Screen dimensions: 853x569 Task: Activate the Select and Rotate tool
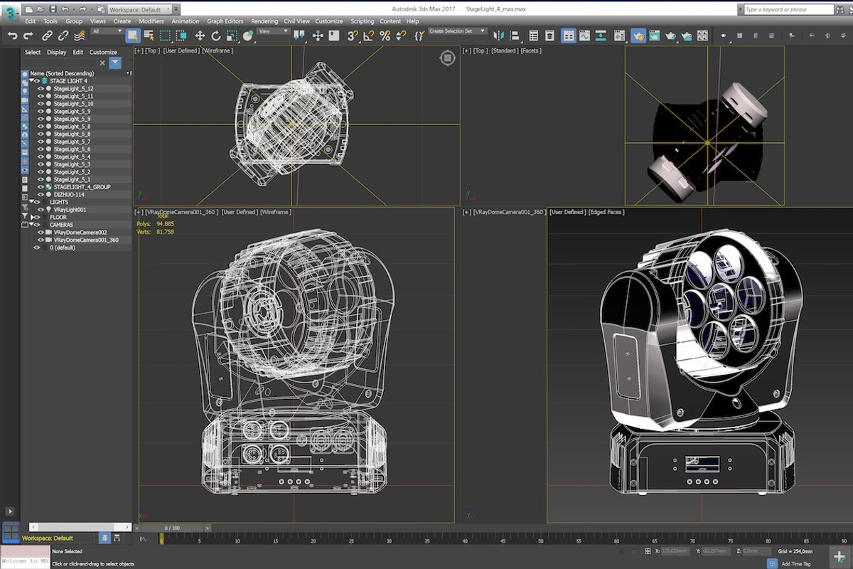coord(216,36)
